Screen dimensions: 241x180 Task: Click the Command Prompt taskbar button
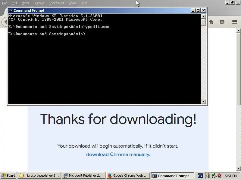[172, 175]
